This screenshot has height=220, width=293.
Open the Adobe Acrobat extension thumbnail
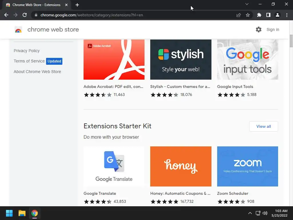[114, 60]
